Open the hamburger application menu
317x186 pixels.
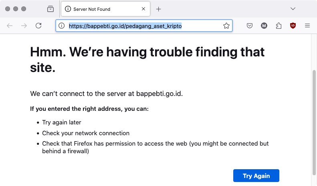[x=307, y=26]
